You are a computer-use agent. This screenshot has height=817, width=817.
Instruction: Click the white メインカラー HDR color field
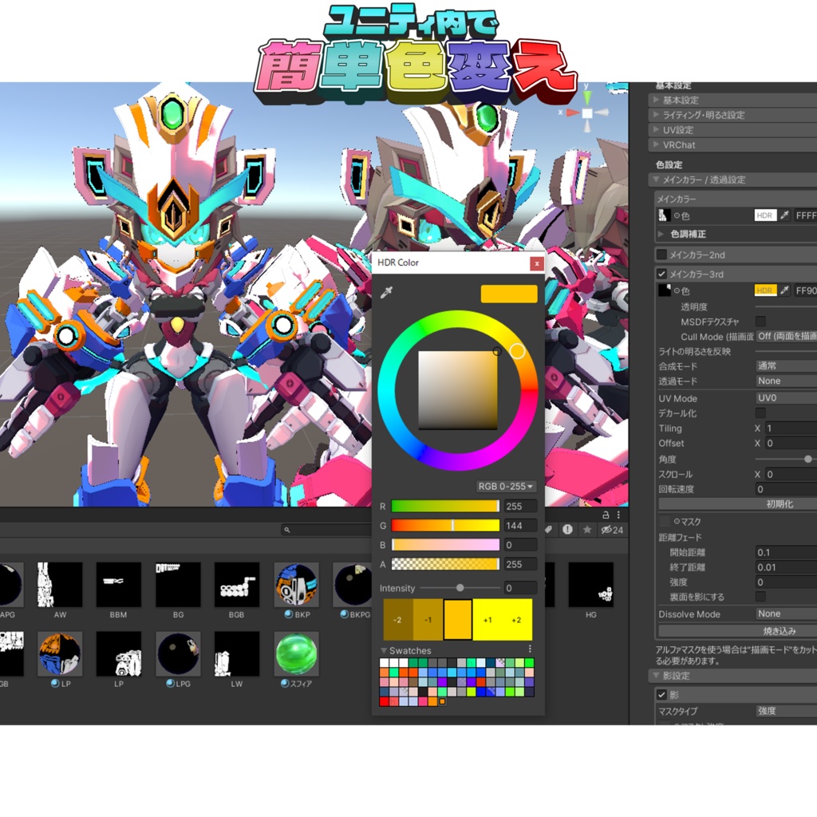[x=765, y=215]
